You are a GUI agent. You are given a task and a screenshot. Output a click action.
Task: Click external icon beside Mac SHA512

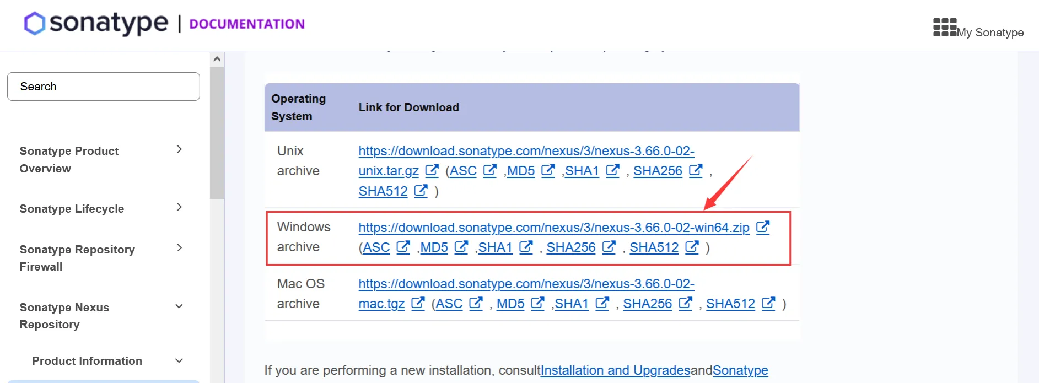[x=768, y=304]
